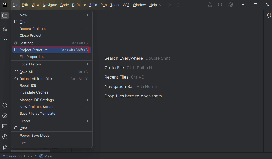Open the Profiler tool window icon
The image size is (272, 159).
click(x=5, y=105)
